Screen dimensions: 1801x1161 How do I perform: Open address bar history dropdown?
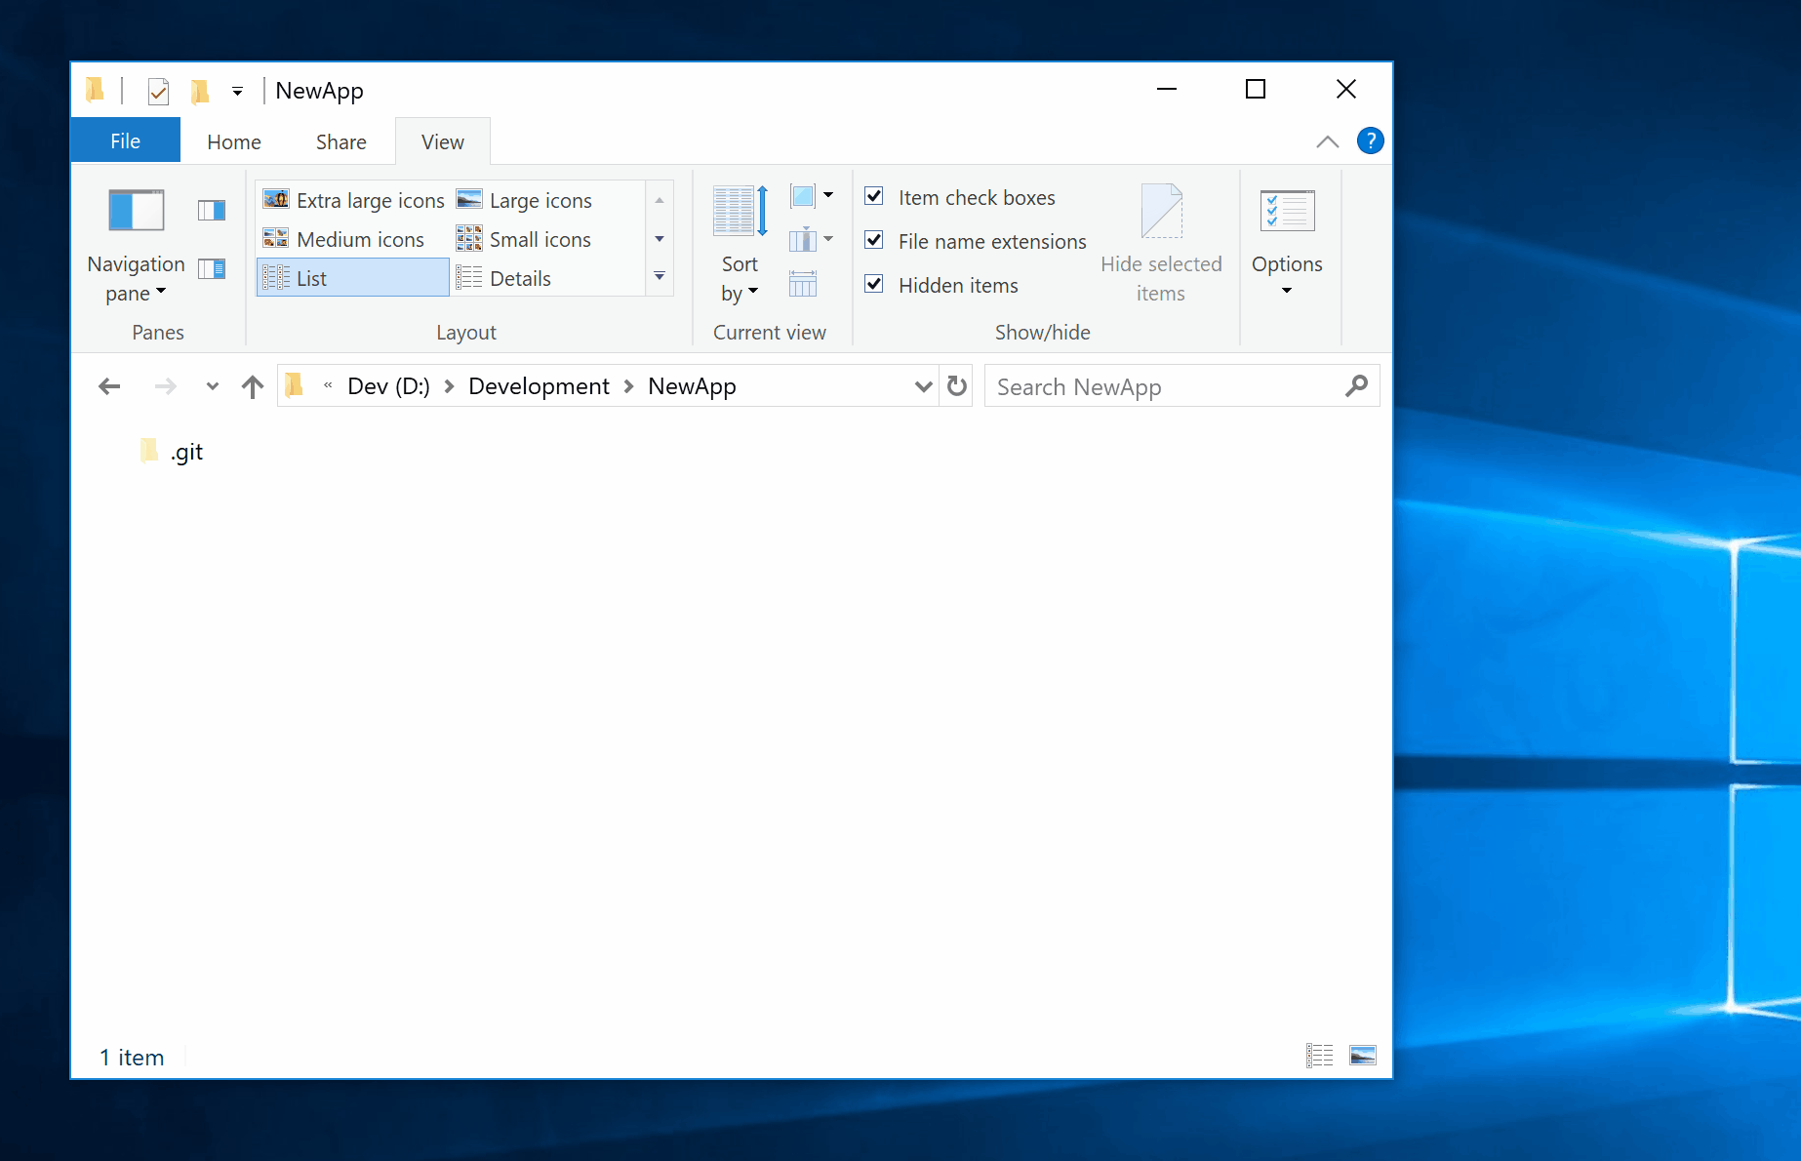(x=923, y=386)
